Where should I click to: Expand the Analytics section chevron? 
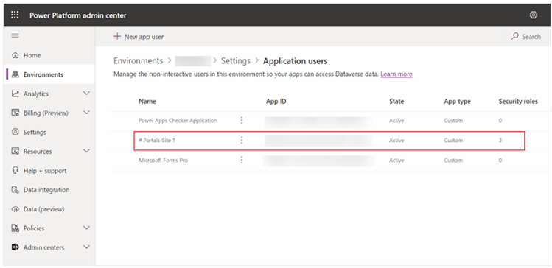click(x=87, y=94)
